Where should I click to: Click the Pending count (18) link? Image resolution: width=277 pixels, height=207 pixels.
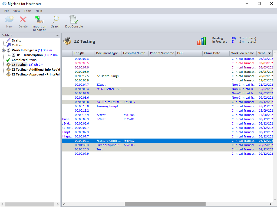pyautogui.click(x=233, y=38)
